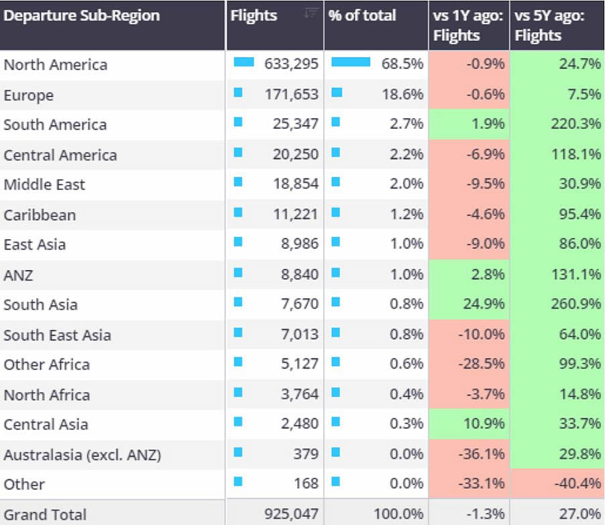
Task: Click the 8,840 flights value
Action: (299, 275)
